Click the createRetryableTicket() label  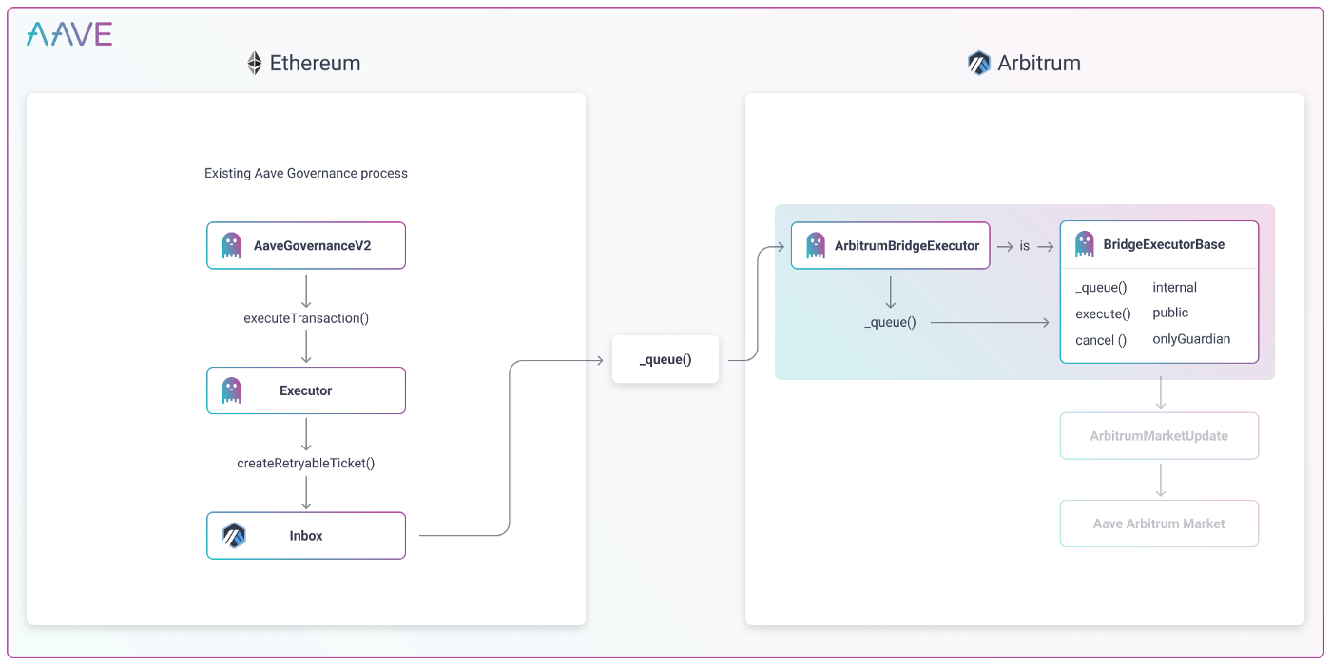click(x=306, y=464)
